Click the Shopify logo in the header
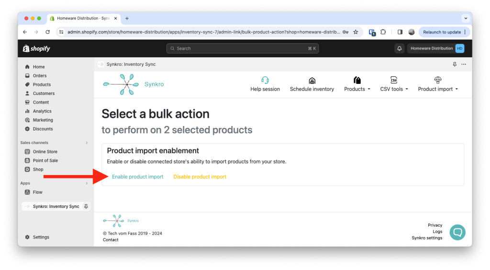The image size is (490, 270). [36, 49]
